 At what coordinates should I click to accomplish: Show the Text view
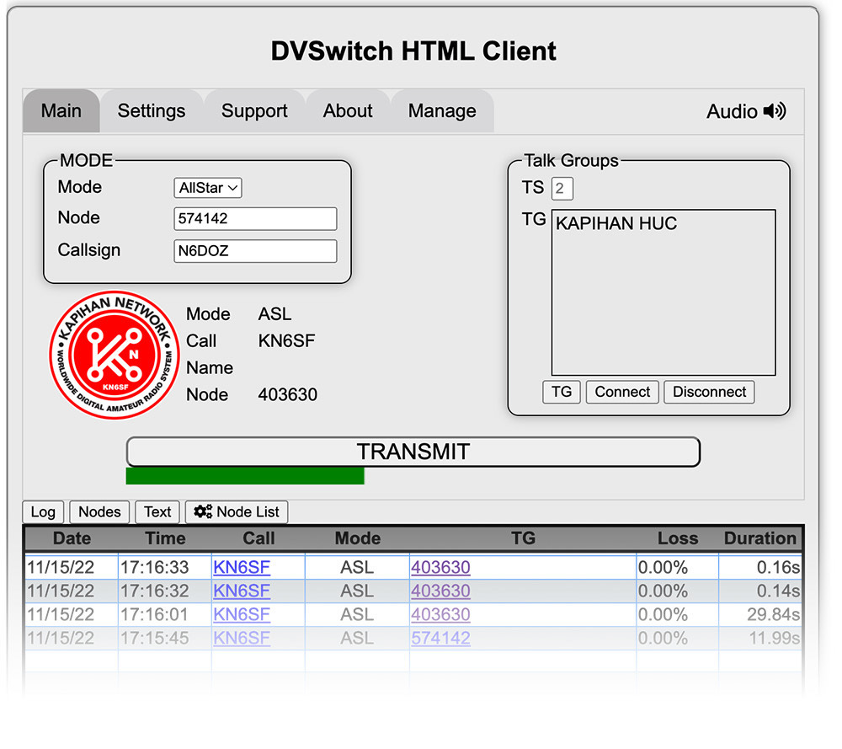tap(157, 512)
